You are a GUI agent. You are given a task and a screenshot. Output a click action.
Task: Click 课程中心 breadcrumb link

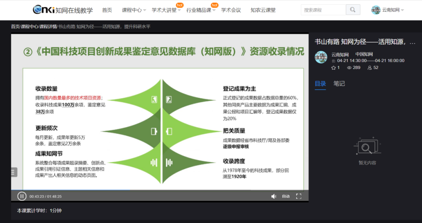click(x=30, y=27)
